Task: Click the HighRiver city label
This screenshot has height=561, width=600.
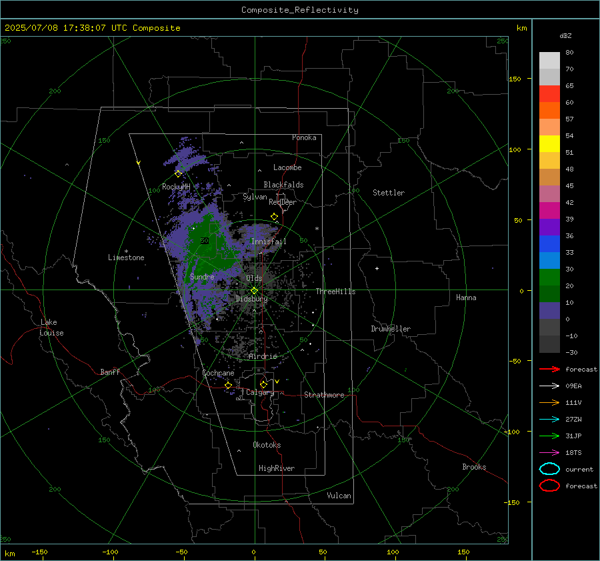Action: tap(277, 468)
